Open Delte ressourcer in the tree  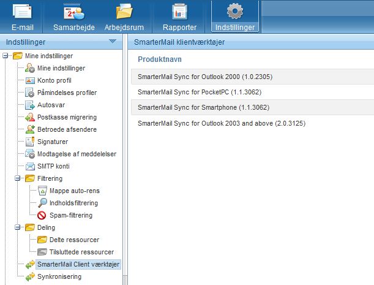pos(74,240)
